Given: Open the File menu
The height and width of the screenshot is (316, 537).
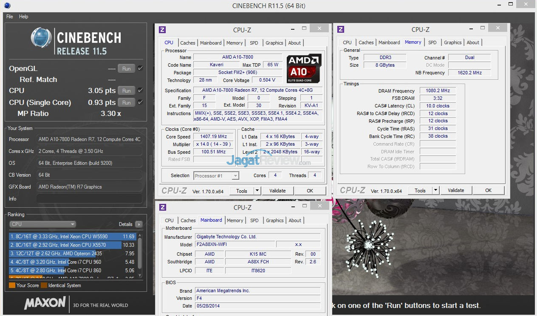Looking at the screenshot, I should point(10,17).
